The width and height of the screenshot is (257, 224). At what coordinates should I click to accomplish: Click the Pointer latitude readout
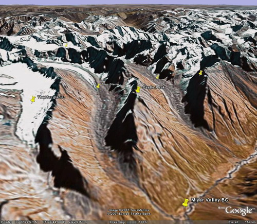26,222
